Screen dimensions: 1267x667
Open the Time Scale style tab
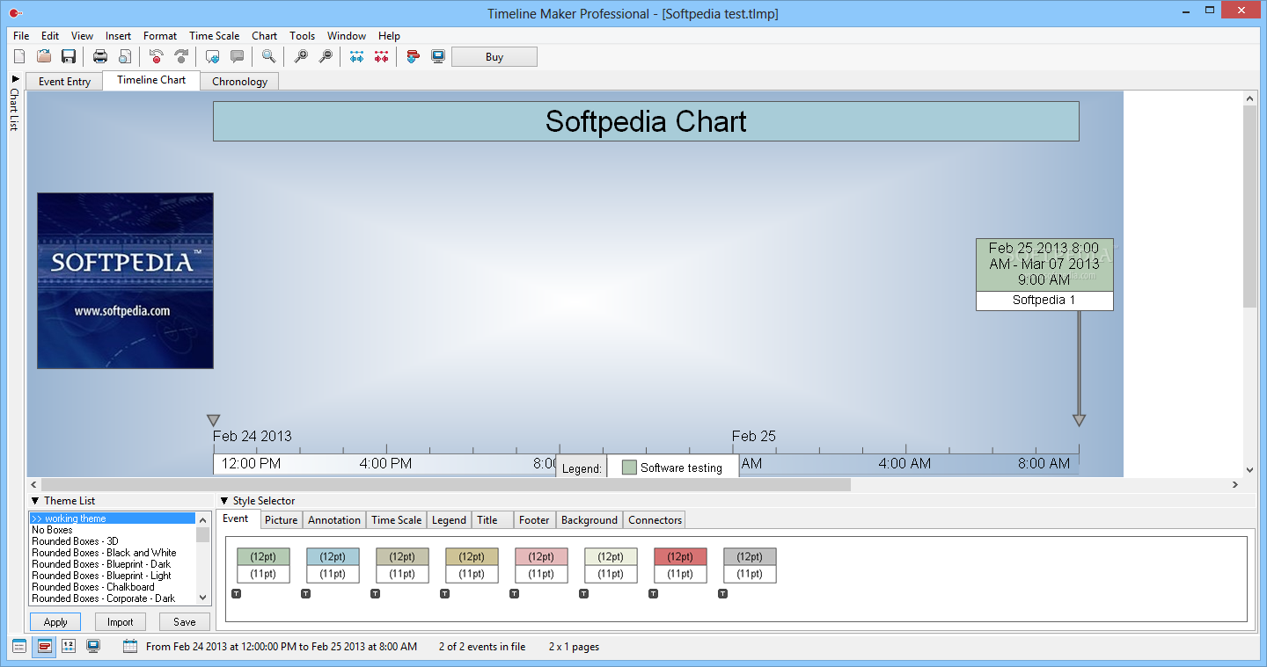click(396, 520)
